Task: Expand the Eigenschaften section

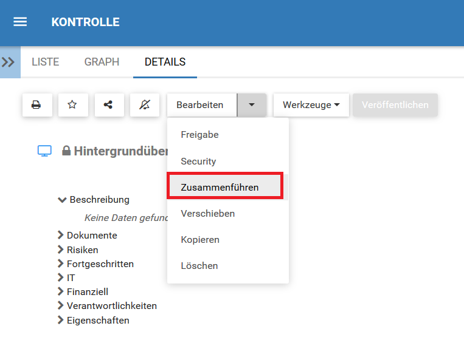Action: 94,321
